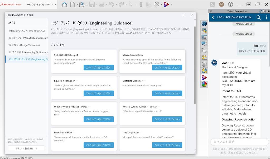The width and height of the screenshot is (270, 159).
Task: Open the books library task pane tab
Action: pos(204,64)
